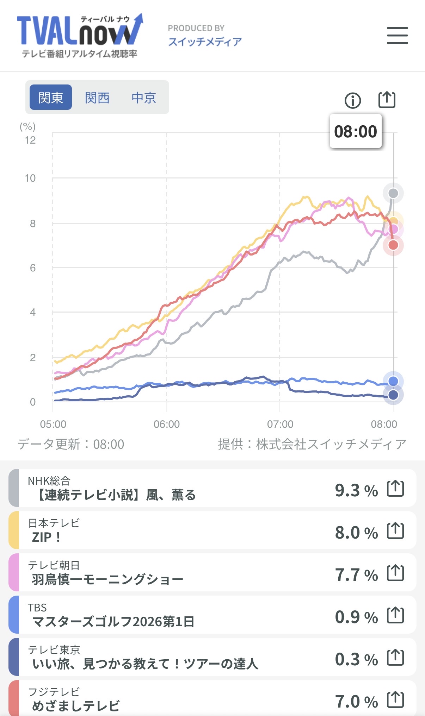Switch to the 中京 region tab

pos(144,98)
